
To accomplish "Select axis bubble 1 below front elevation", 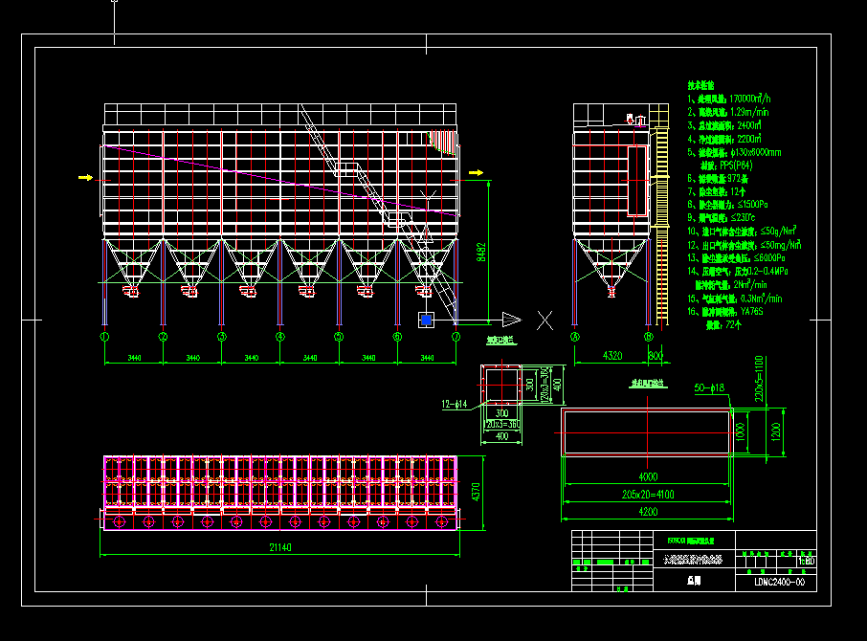I will click(103, 335).
